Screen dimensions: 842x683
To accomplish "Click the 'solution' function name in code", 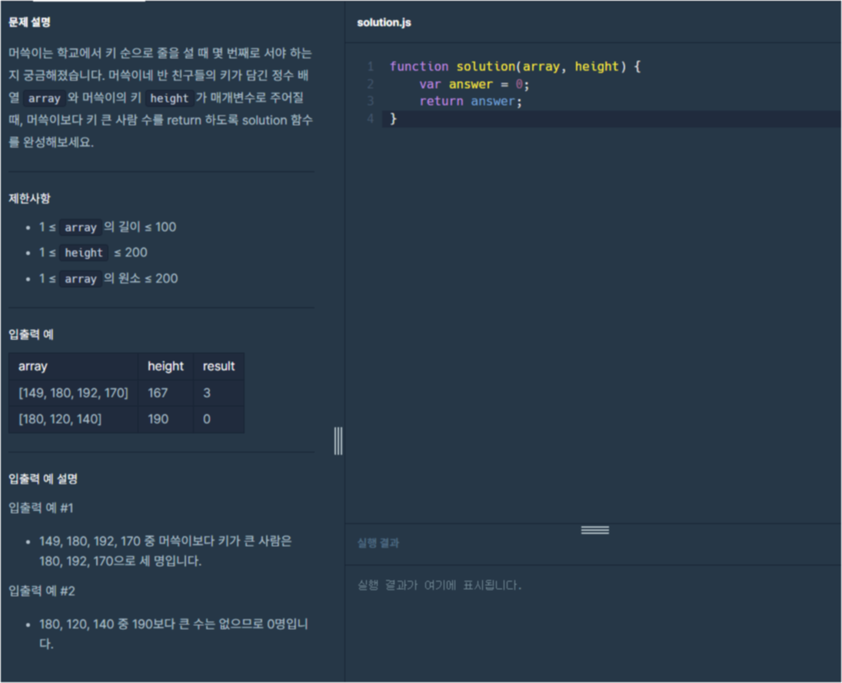I will coord(485,67).
